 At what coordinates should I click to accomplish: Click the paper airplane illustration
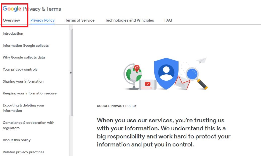pyautogui.click(x=201, y=61)
